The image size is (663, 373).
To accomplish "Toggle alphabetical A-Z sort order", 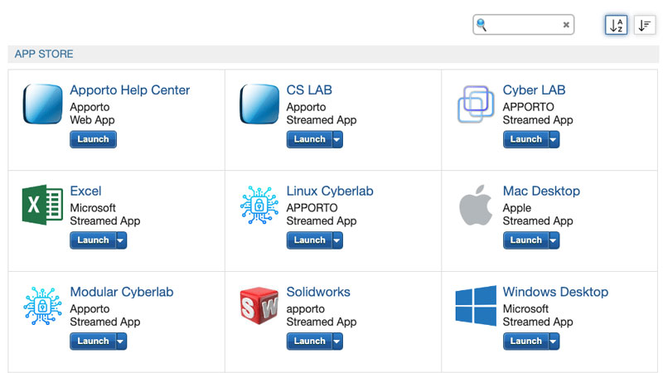I will click(616, 25).
